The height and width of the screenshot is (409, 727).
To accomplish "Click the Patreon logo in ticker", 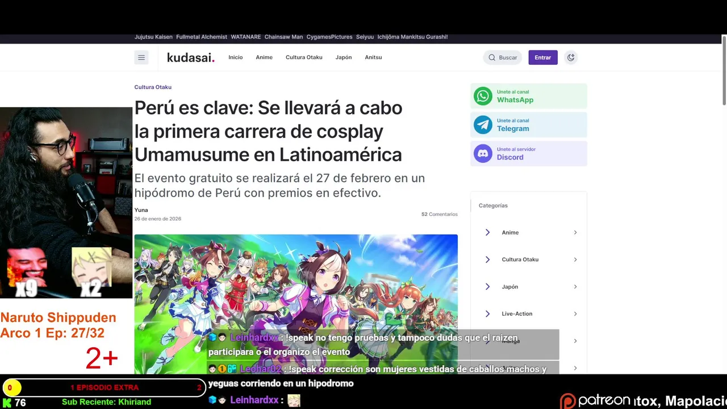I will 595,400.
